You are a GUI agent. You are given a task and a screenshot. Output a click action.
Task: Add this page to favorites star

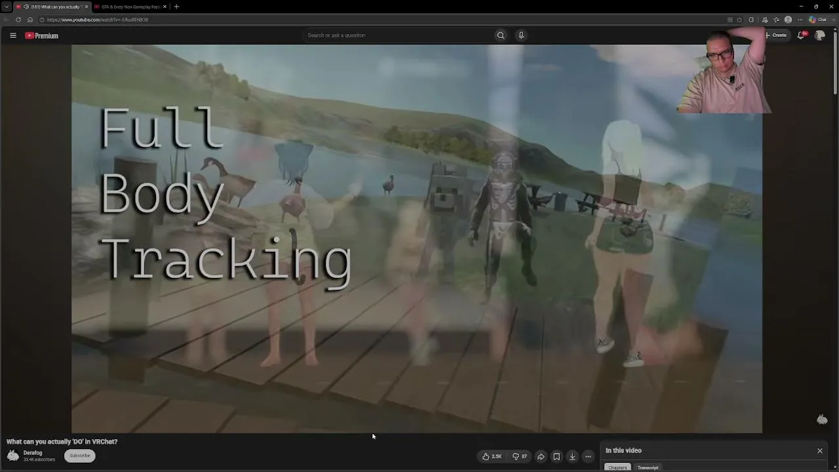click(739, 20)
